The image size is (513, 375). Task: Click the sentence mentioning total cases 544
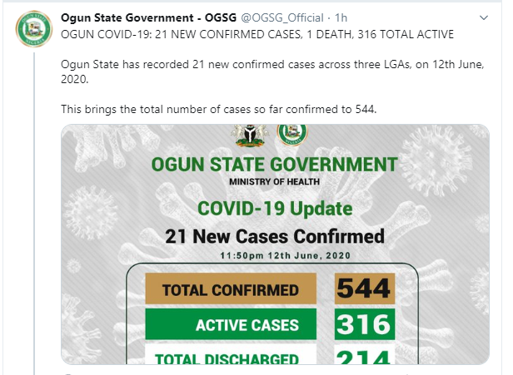219,109
